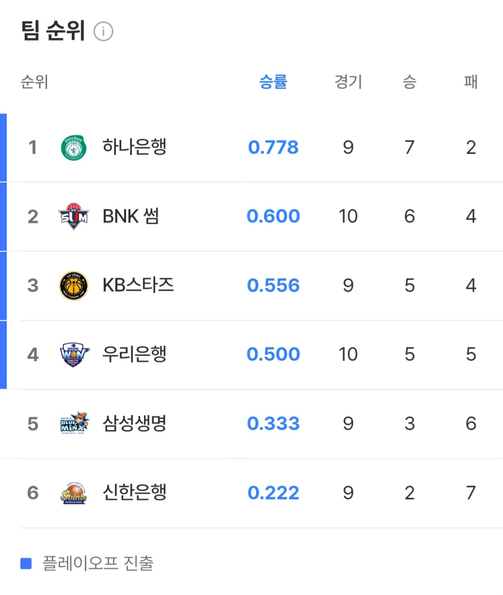Sort standings by 승률 column header
Viewport: 503px width, 595px height.
pos(273,82)
